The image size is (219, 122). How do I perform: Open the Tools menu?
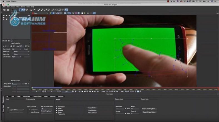pos(28,7)
